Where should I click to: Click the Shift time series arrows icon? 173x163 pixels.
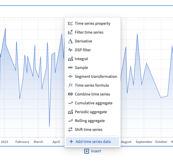coord(70,129)
